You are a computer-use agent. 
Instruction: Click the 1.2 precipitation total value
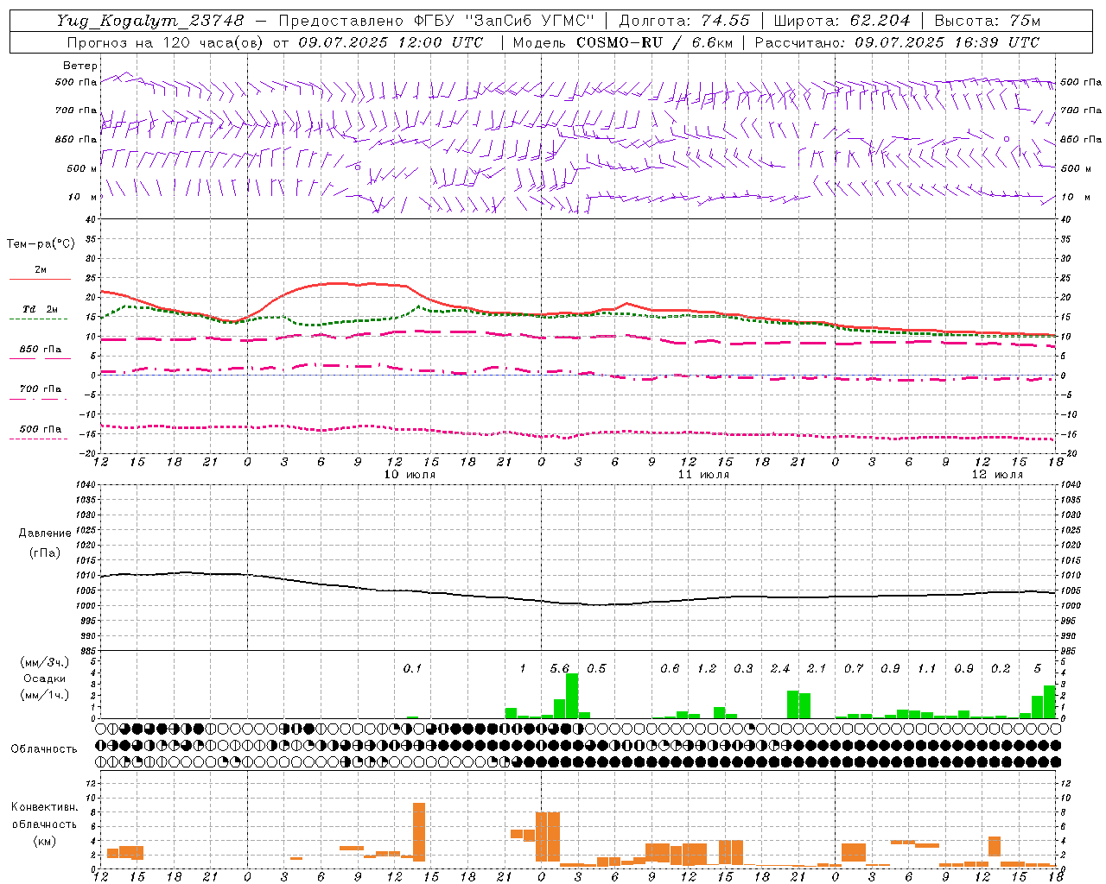(x=707, y=669)
